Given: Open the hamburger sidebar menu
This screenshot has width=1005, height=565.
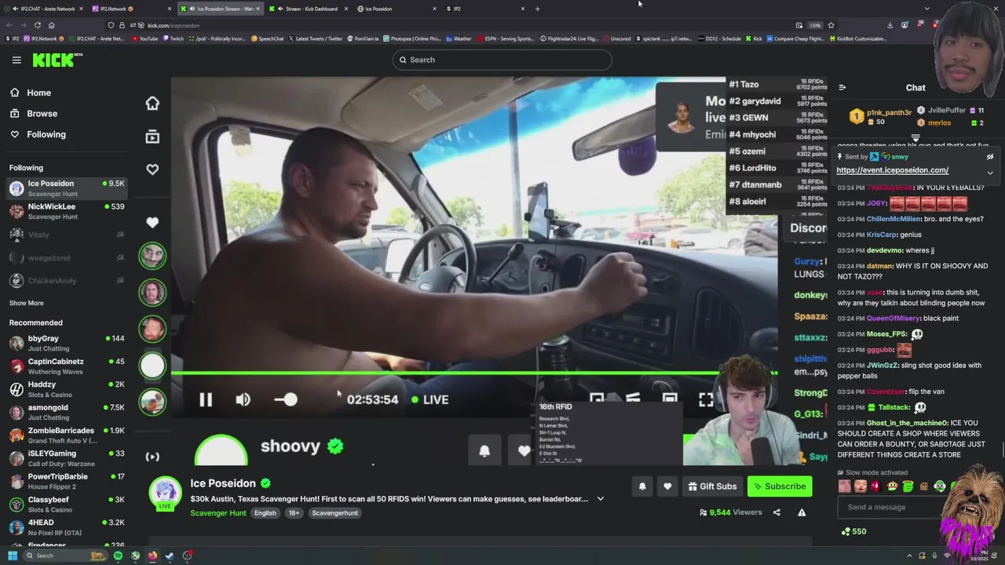Looking at the screenshot, I should [16, 60].
